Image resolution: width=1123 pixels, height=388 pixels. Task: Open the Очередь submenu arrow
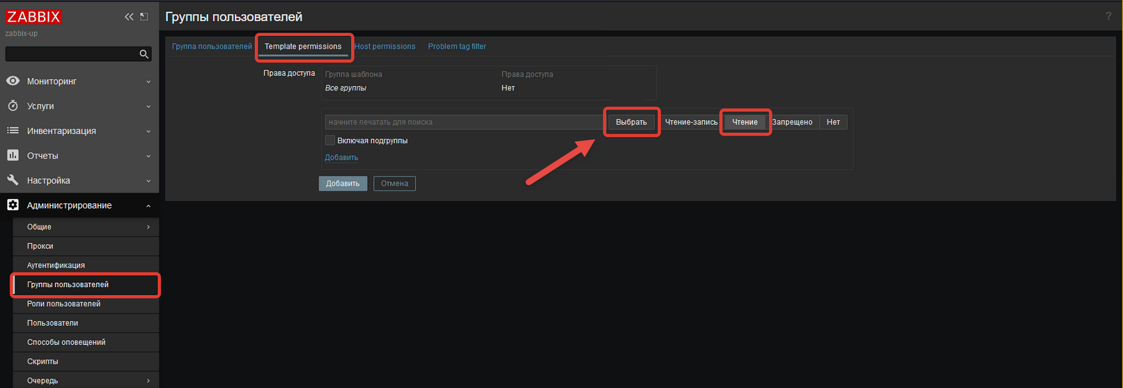click(148, 380)
